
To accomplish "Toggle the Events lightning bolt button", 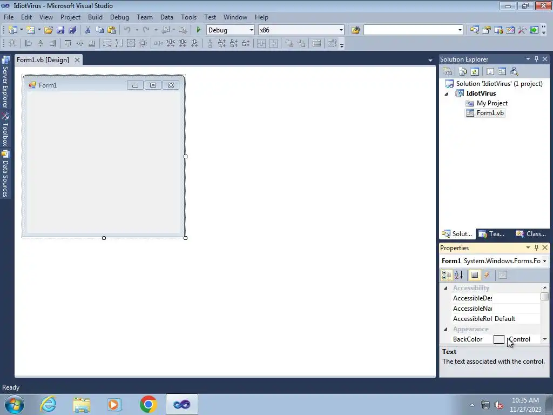I will [x=487, y=275].
